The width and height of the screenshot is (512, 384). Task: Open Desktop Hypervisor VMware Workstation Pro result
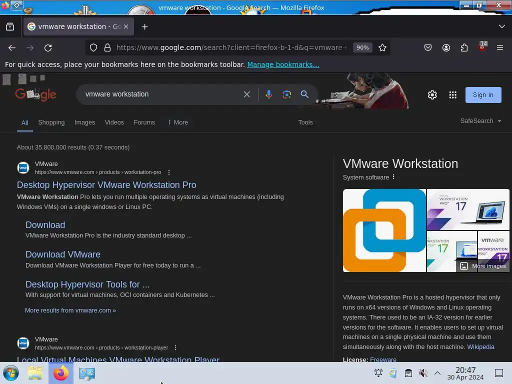[x=106, y=185]
